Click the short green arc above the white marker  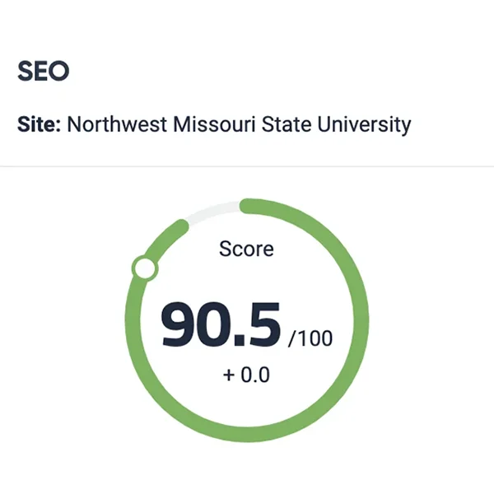[x=168, y=238]
